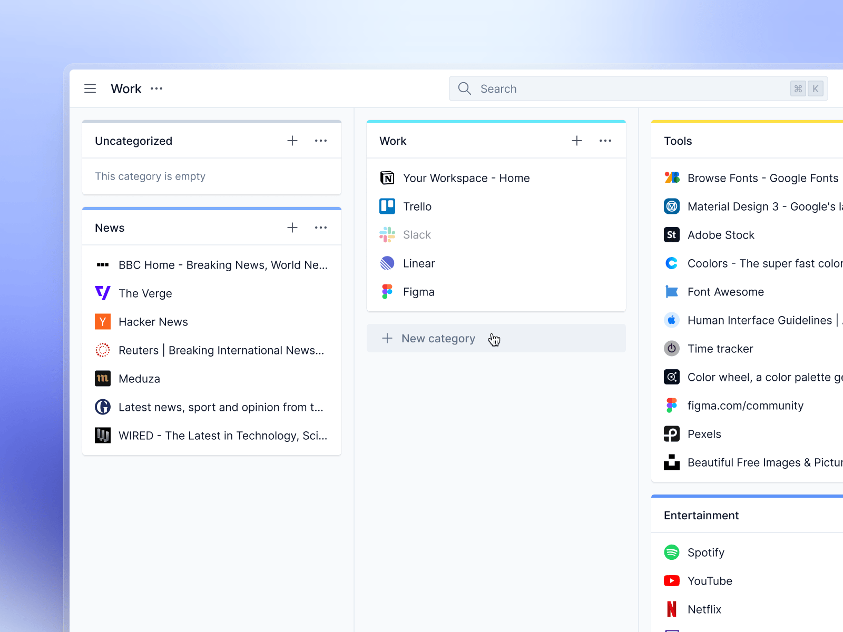Create a New category
The image size is (843, 632).
pyautogui.click(x=496, y=338)
